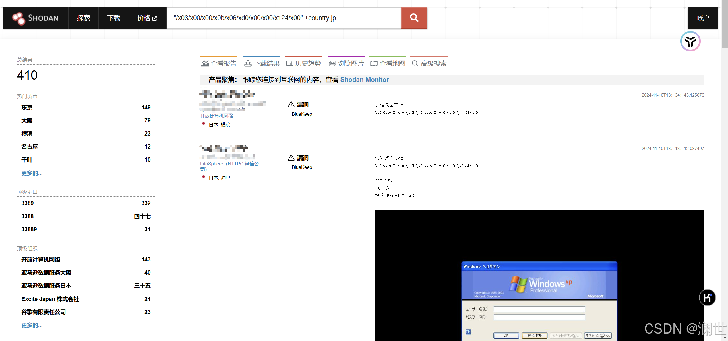Click the round tri-arrow extension icon
Image resolution: width=728 pixels, height=341 pixels.
tap(690, 41)
